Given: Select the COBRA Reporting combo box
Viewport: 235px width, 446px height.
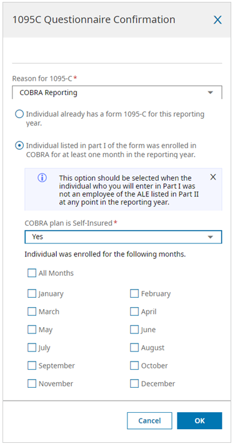Looking at the screenshot, I should 117,93.
